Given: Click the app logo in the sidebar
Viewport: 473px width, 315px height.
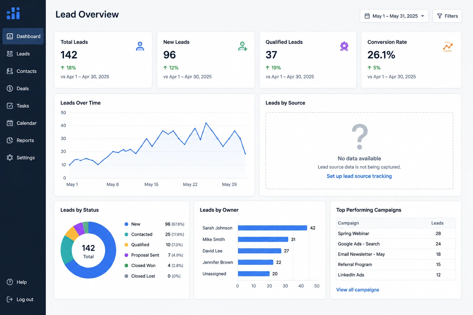Looking at the screenshot, I should [x=13, y=13].
